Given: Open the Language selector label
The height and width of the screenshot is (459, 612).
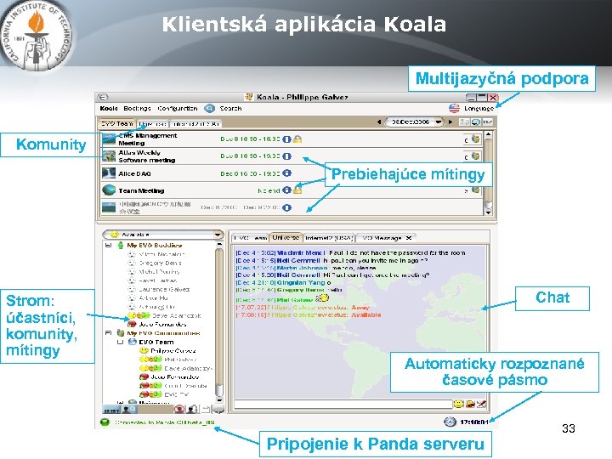Looking at the screenshot, I should 479,109.
